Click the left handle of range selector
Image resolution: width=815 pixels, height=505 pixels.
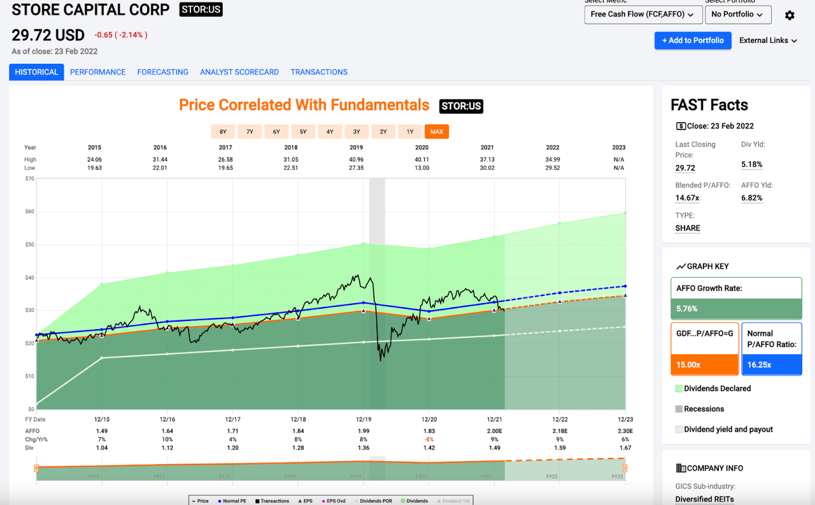pos(36,468)
